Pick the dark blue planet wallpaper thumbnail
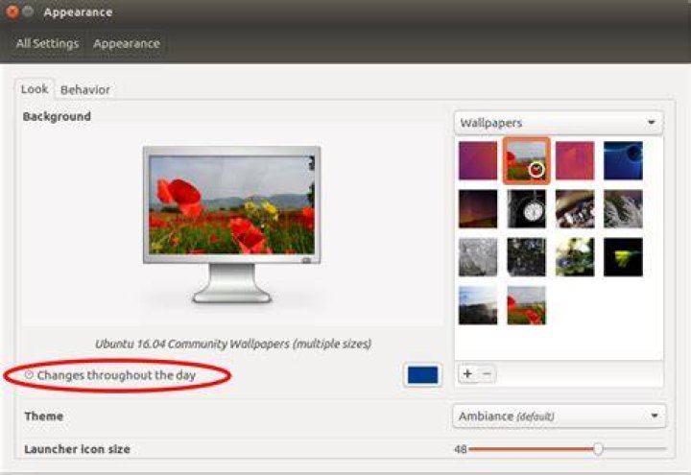This screenshot has height=475, width=691. coord(623,160)
